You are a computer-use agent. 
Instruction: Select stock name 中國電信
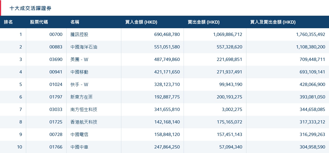(79, 134)
